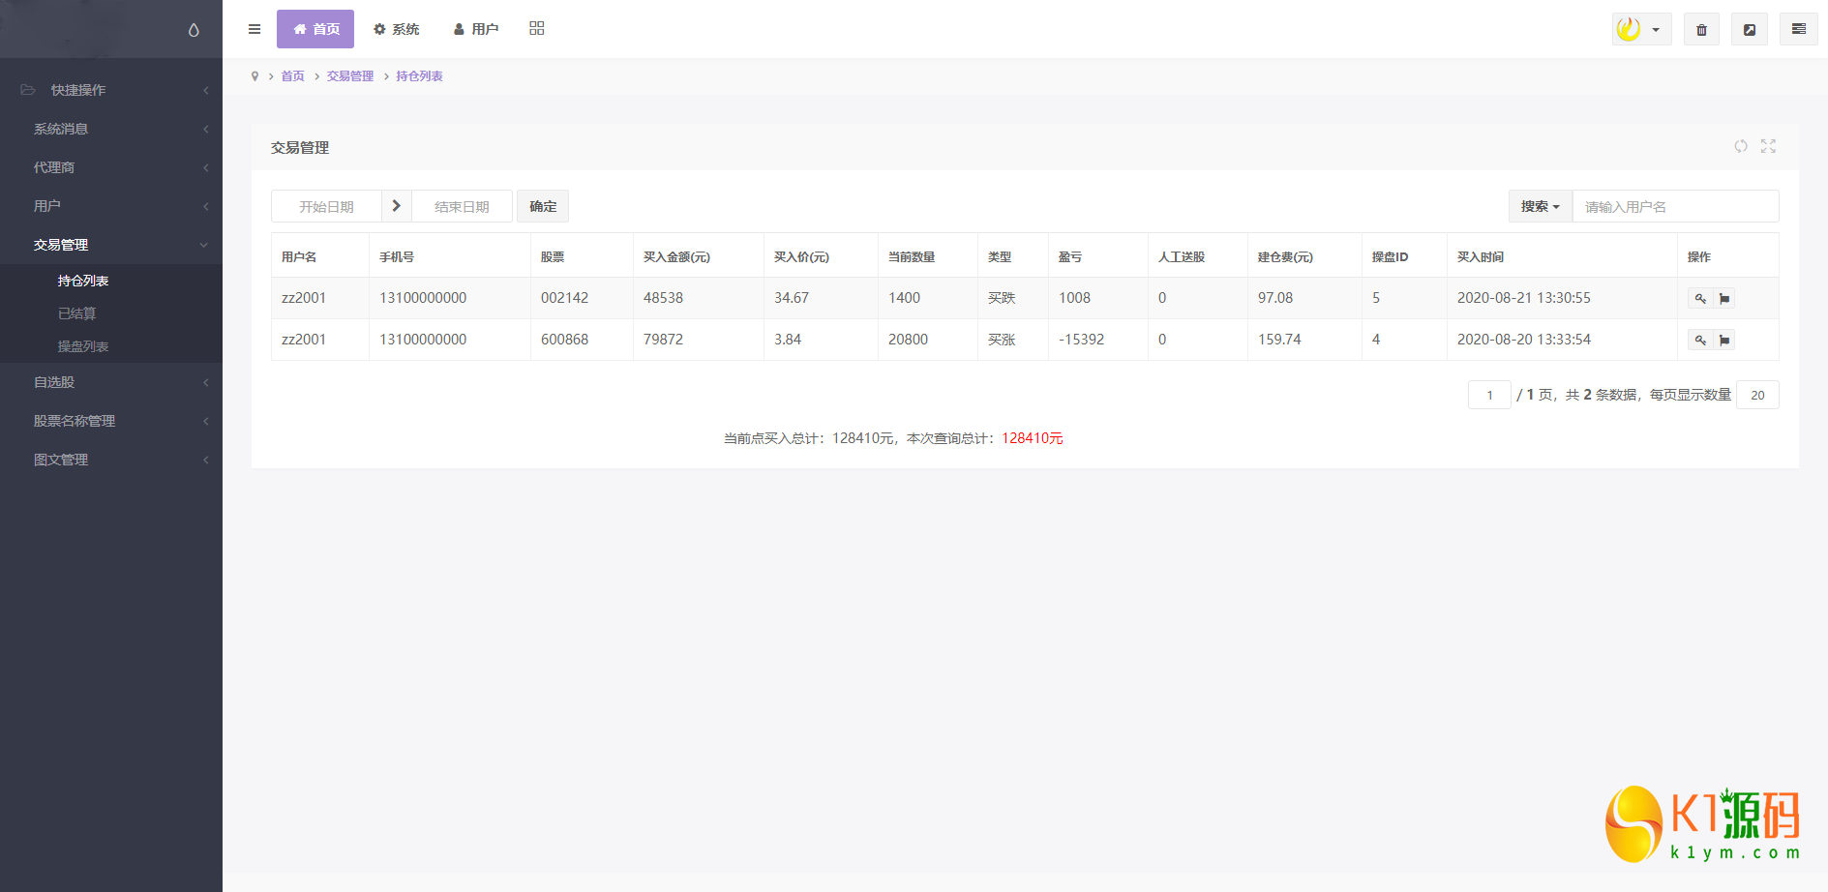Click the flag icon for stock 600868 row

point(1724,341)
